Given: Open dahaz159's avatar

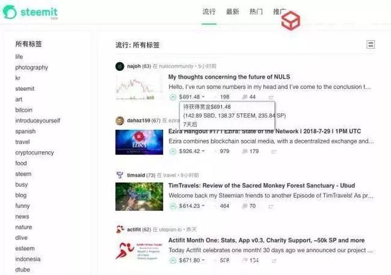Looking at the screenshot, I should click(x=120, y=121).
